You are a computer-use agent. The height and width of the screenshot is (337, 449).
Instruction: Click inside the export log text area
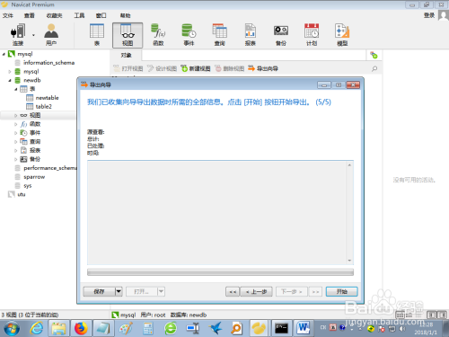(x=216, y=213)
